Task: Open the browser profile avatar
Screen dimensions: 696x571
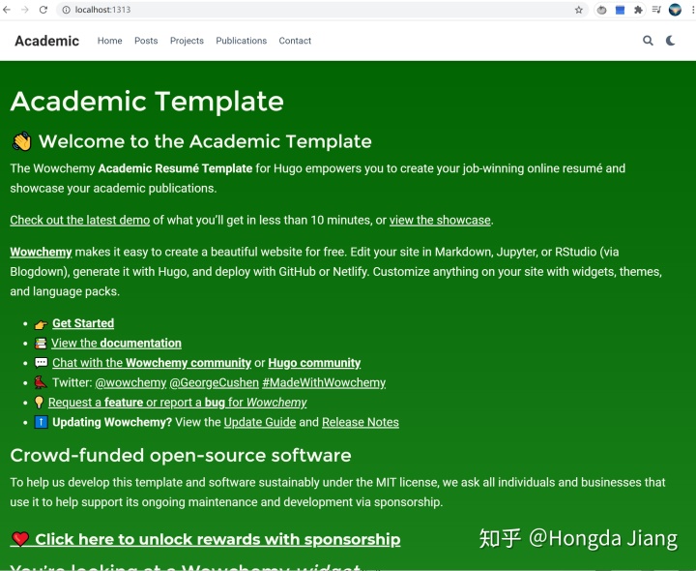Action: (x=675, y=10)
